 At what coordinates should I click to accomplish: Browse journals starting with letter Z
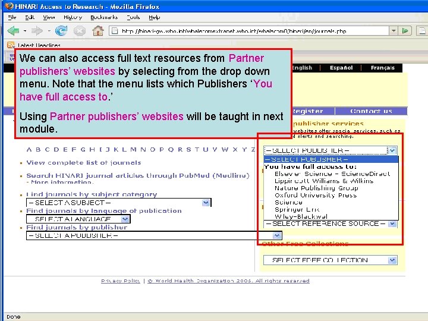[x=253, y=149]
